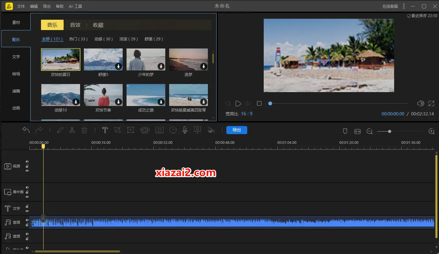This screenshot has height=254, width=439.
Task: Download the 欢快节奏 music track
Action: click(x=118, y=102)
